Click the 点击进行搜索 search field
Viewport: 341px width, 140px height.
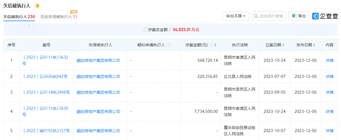[269, 16]
